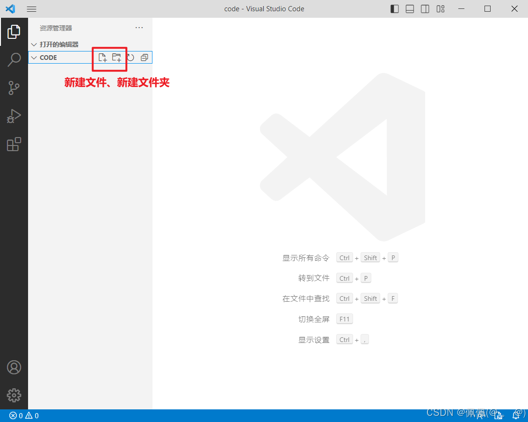Click the VS Code logo in title bar
The image size is (528, 422).
10,9
